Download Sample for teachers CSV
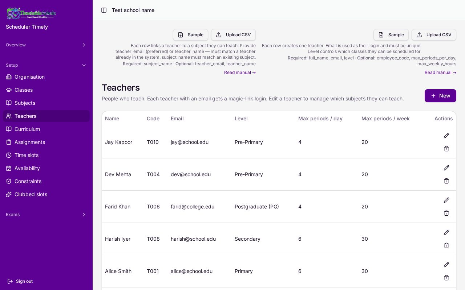The width and height of the screenshot is (465, 290). (x=391, y=35)
